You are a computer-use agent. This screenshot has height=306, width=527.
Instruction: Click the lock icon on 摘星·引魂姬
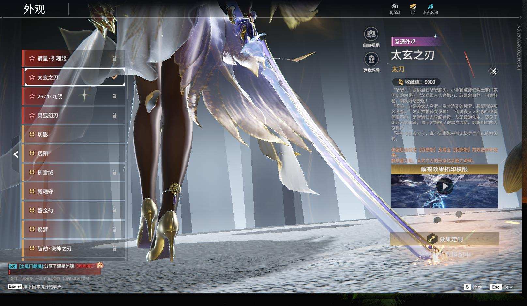[x=114, y=58]
